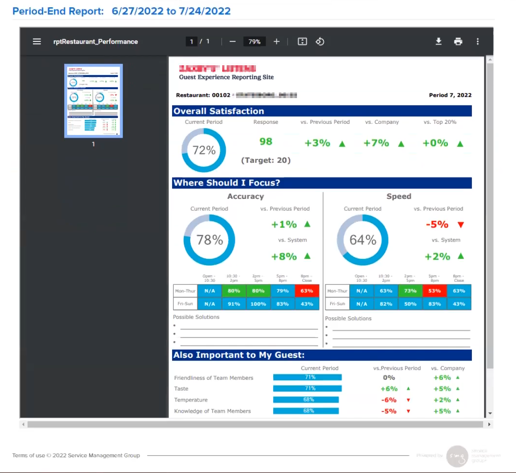516x473 pixels.
Task: Zoom in on the report view
Action: coord(276,41)
